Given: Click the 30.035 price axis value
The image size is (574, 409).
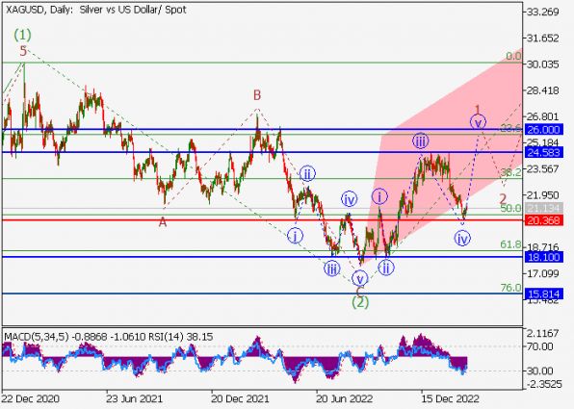Looking at the screenshot, I should tap(542, 64).
